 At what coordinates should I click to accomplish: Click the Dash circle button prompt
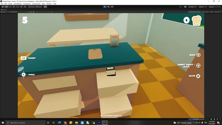point(198,55)
